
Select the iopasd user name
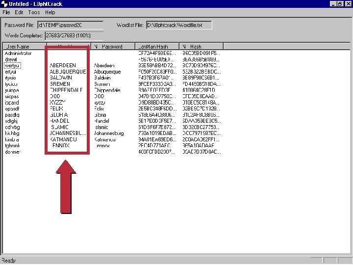(x=12, y=103)
